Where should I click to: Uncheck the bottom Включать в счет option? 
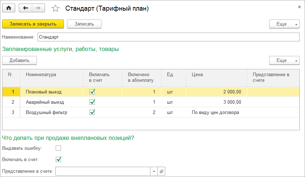pyautogui.click(x=59, y=159)
